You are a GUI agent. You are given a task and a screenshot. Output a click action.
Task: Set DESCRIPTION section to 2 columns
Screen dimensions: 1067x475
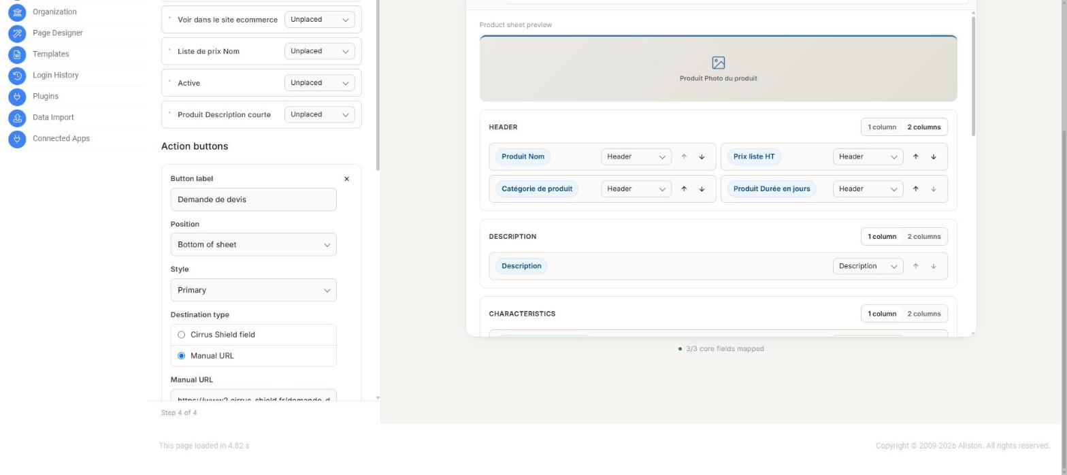coord(923,237)
